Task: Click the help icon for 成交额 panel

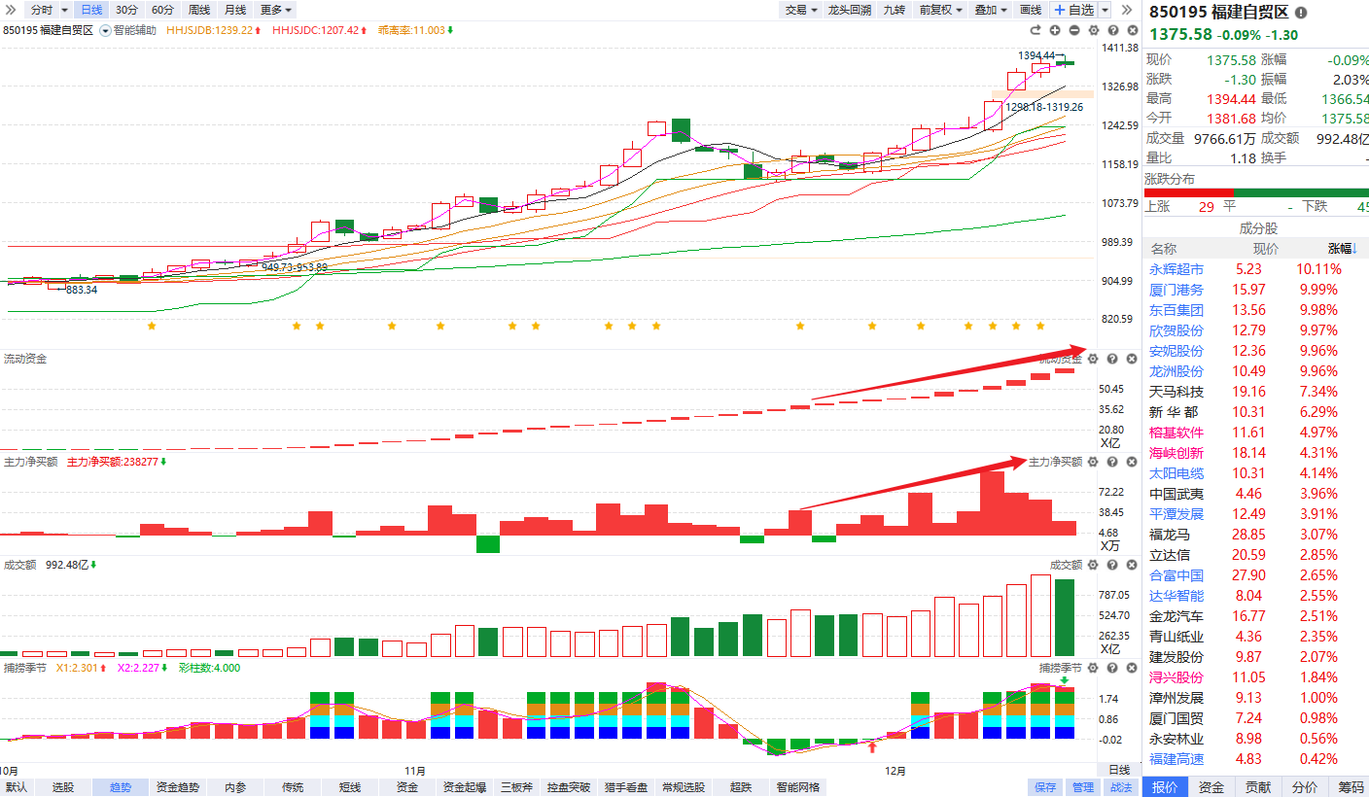Action: pos(1112,565)
